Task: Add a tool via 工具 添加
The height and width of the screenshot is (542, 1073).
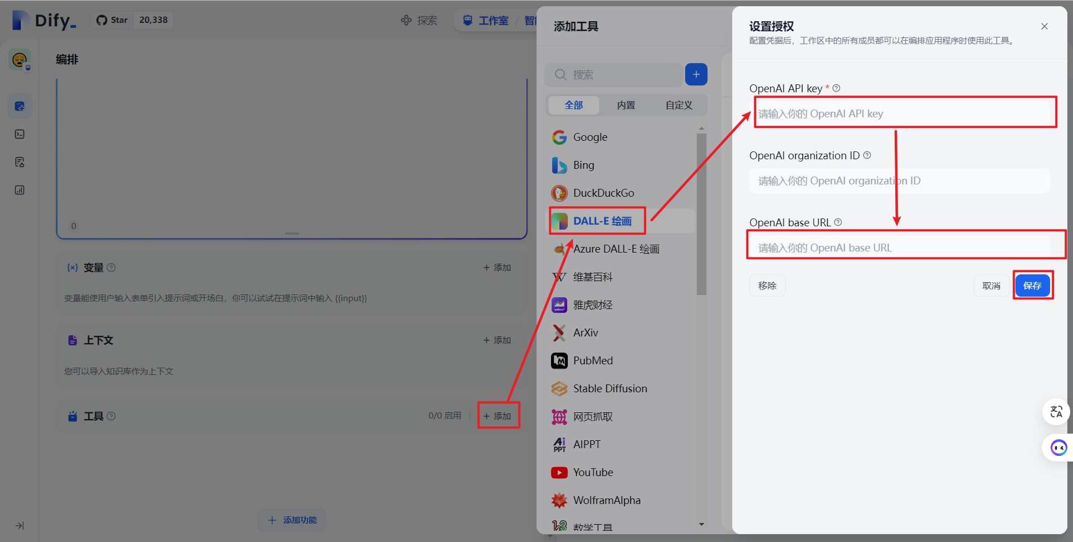Action: pyautogui.click(x=497, y=416)
